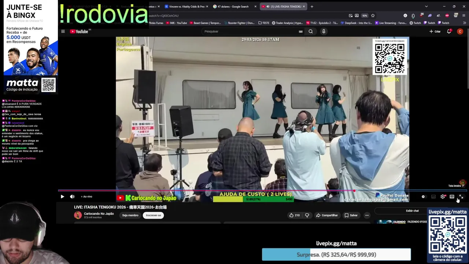The height and width of the screenshot is (264, 469).
Task: Mute the video with the speaker icon
Action: pos(72,197)
